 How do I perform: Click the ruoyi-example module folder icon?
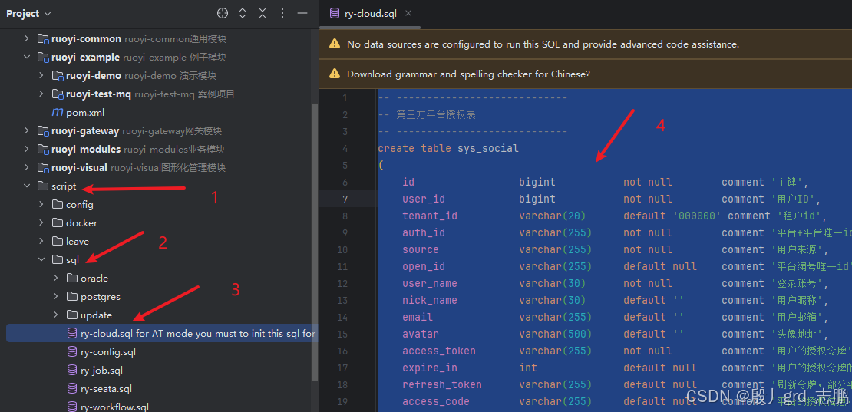43,58
